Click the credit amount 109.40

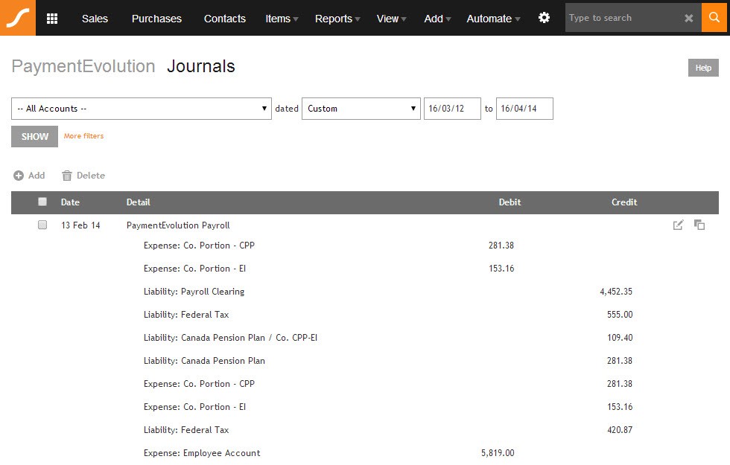click(620, 338)
